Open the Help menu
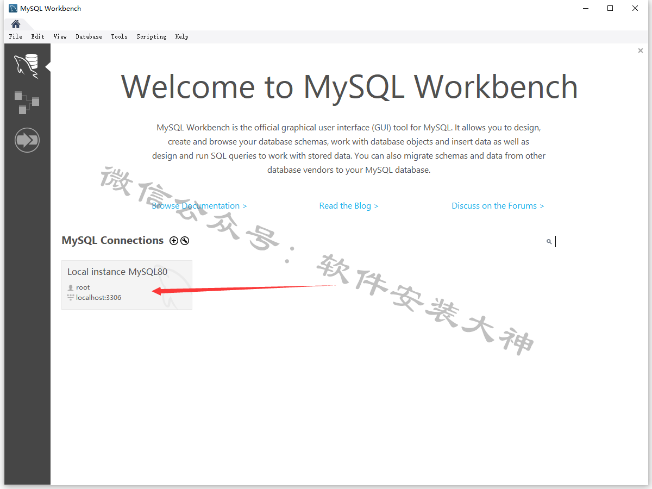 point(181,36)
